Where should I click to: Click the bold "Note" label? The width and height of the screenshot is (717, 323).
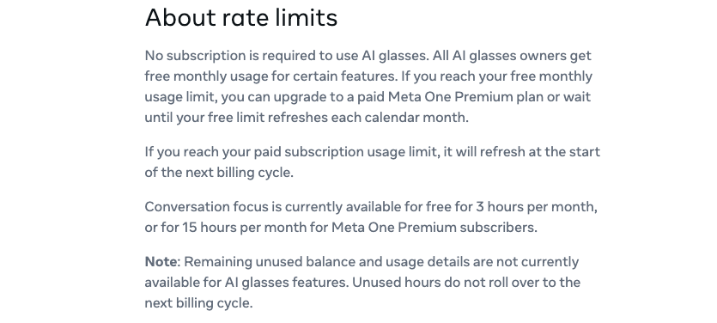pyautogui.click(x=161, y=262)
